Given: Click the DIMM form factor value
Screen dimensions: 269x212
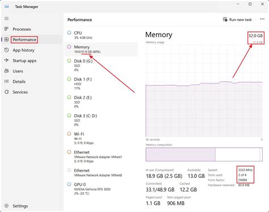Looking at the screenshot, I should [x=243, y=180].
